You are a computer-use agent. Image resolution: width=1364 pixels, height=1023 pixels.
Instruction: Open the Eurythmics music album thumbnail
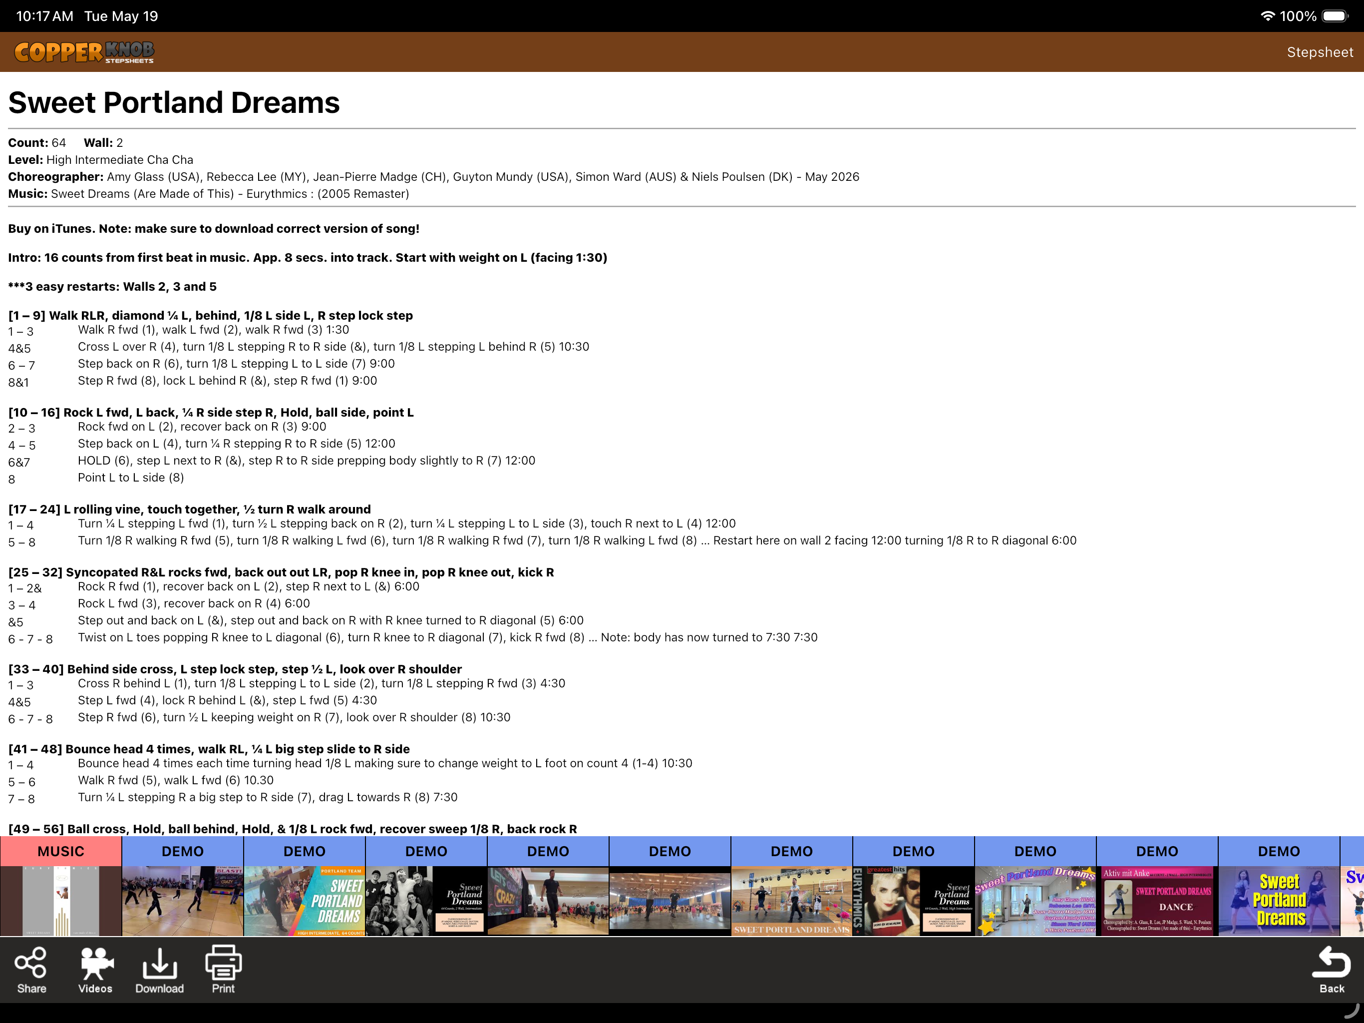(61, 902)
